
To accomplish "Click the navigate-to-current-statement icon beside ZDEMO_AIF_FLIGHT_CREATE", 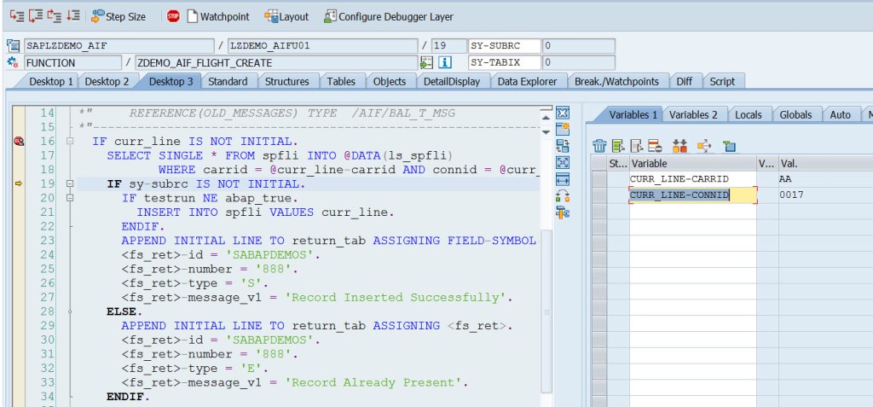I will pos(427,62).
